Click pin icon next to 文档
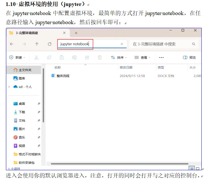 coord(39,120)
